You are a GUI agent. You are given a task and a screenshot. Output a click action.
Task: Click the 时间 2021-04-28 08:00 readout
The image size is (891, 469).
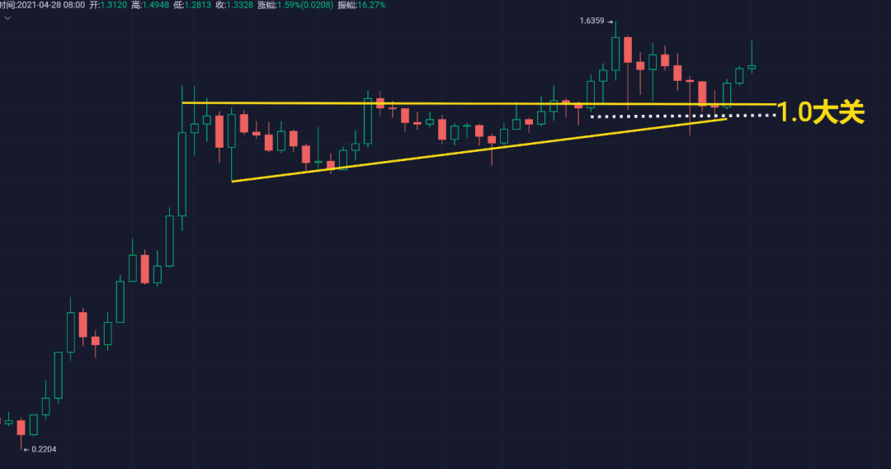(43, 5)
